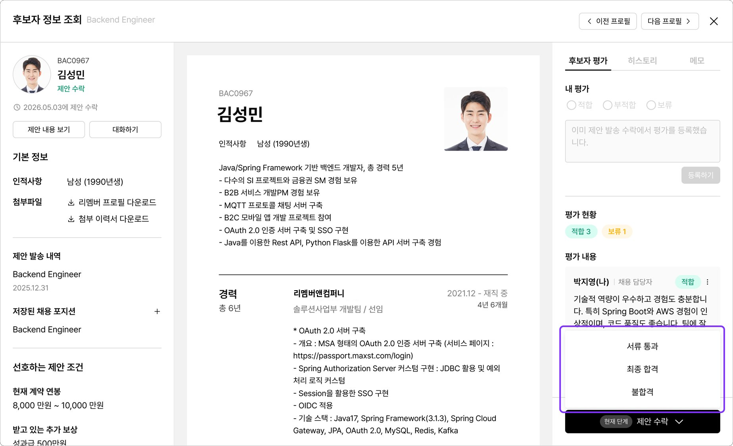Image resolution: width=733 pixels, height=446 pixels.
Task: Choose 서류 통과 from stage menu
Action: coord(642,346)
